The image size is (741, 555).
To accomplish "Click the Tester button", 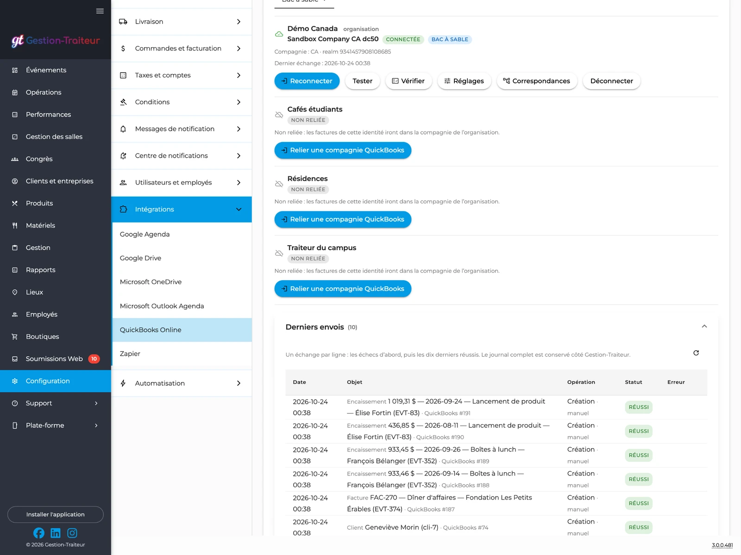I will [362, 81].
